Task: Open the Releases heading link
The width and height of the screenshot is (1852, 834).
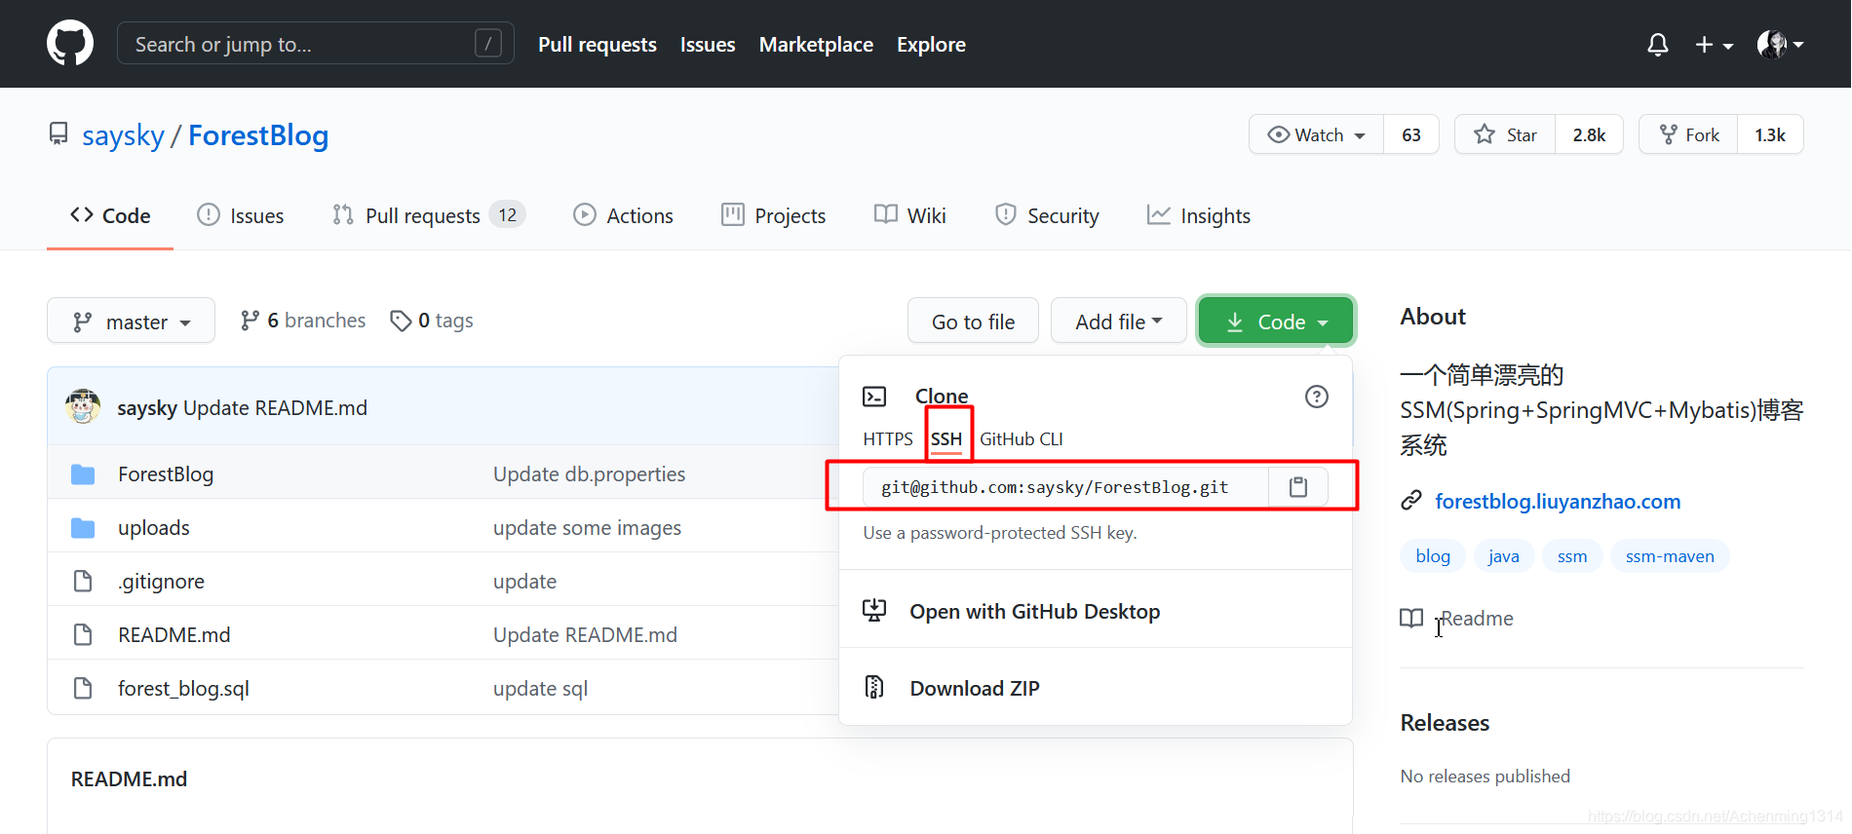Action: [x=1445, y=723]
